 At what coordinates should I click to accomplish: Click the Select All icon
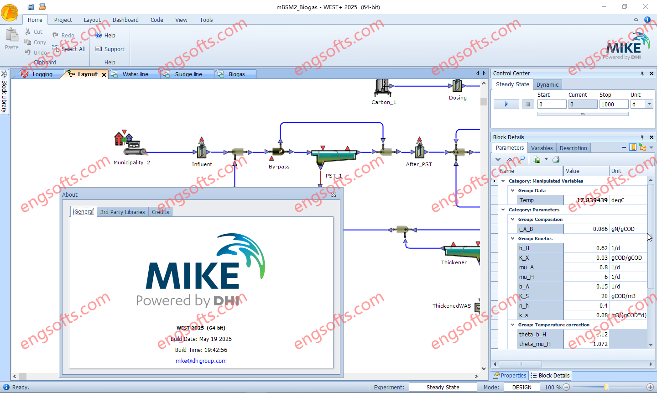click(x=56, y=49)
